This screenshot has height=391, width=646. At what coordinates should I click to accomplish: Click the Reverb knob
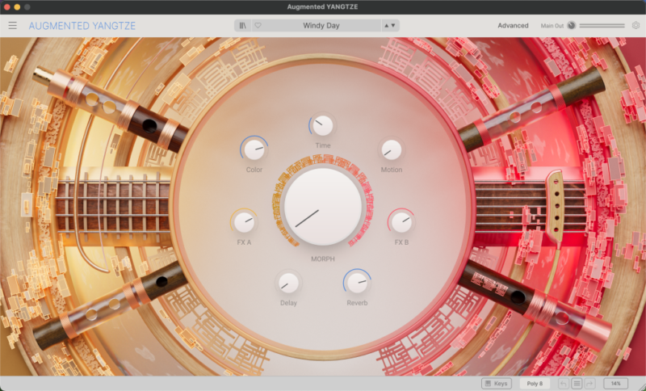pyautogui.click(x=357, y=282)
